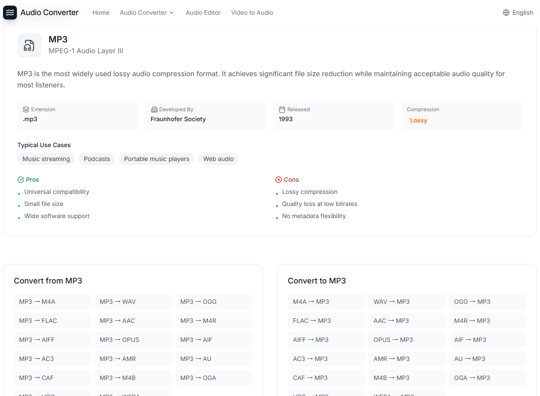540x396 pixels.
Task: Click the Developed By building icon
Action: (x=155, y=109)
